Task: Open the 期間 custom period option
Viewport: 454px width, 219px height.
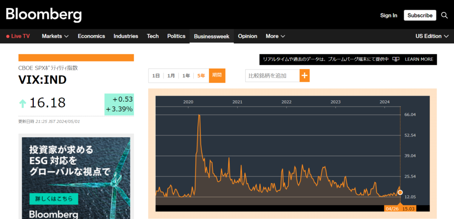Action: [217, 76]
